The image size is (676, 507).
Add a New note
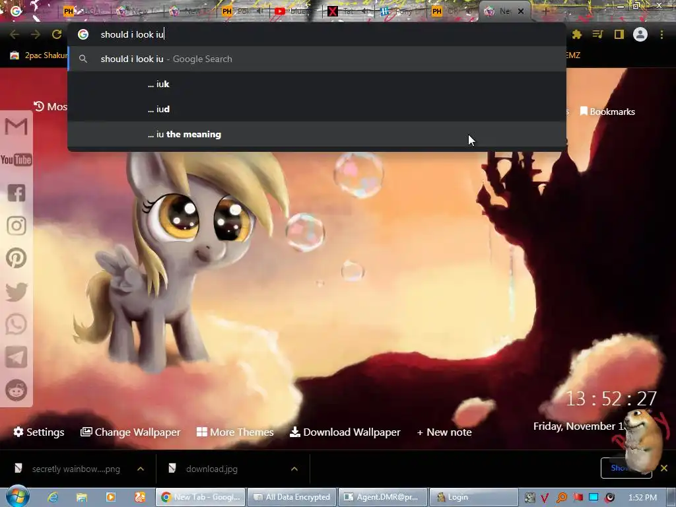pyautogui.click(x=444, y=432)
